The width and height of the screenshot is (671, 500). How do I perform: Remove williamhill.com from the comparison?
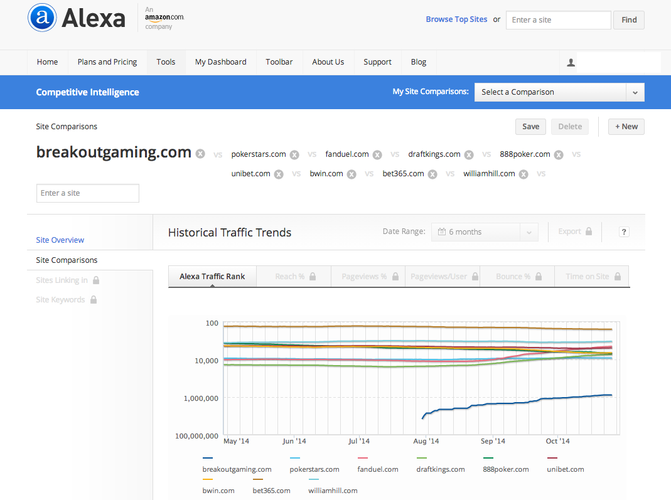pos(523,174)
